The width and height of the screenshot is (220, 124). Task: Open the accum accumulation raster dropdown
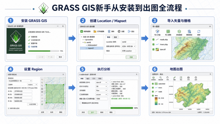click(102, 94)
